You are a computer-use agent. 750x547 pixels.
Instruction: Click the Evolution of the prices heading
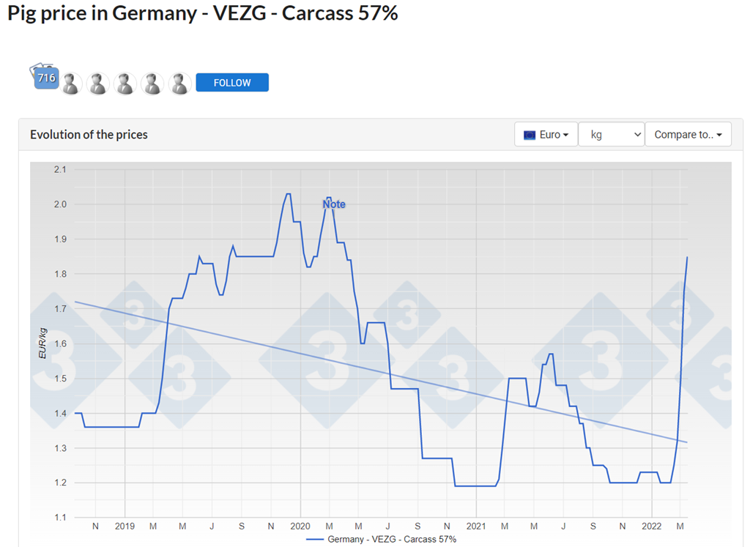[x=89, y=135]
